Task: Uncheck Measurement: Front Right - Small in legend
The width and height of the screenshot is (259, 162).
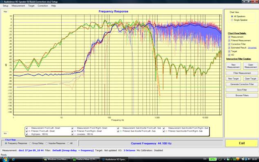Action: 72,128
